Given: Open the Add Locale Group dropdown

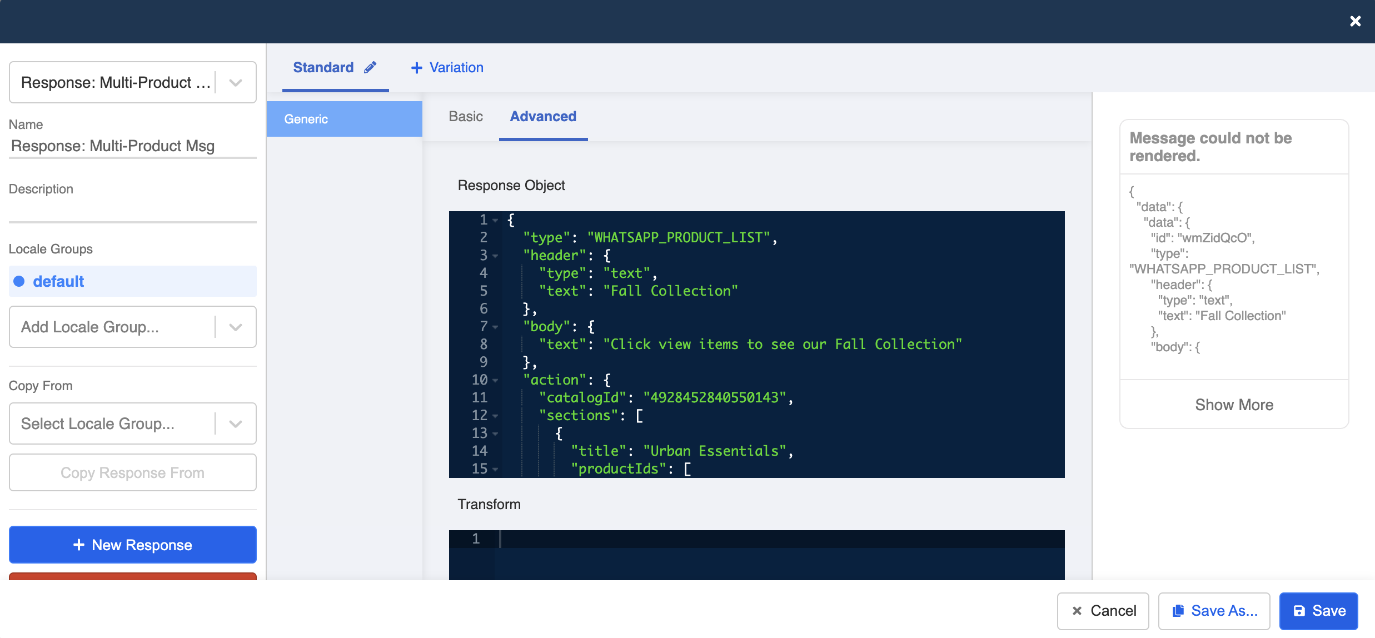Looking at the screenshot, I should point(236,327).
